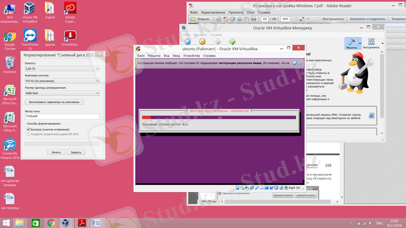Open the Файловая система FAT32 dropdown
Viewport: 406px width, 228px height.
coord(62,81)
